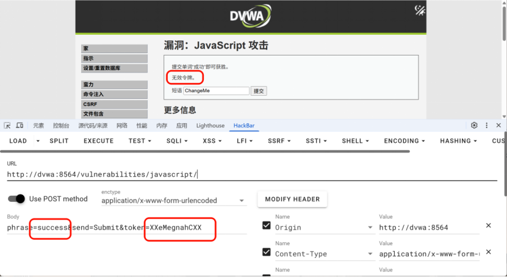Open the 家 sidebar link

click(x=115, y=48)
